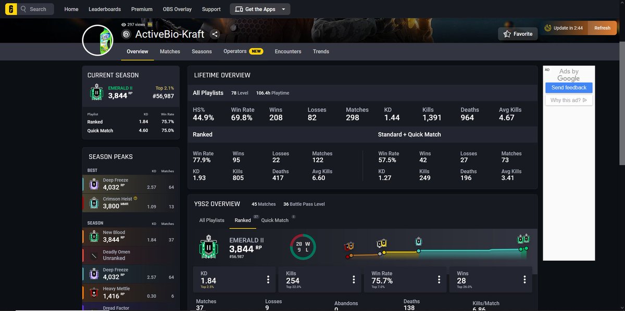Viewport: 625px width, 311px height.
Task: Open the share icon beside ActiveBio-Kraft
Action: point(215,34)
